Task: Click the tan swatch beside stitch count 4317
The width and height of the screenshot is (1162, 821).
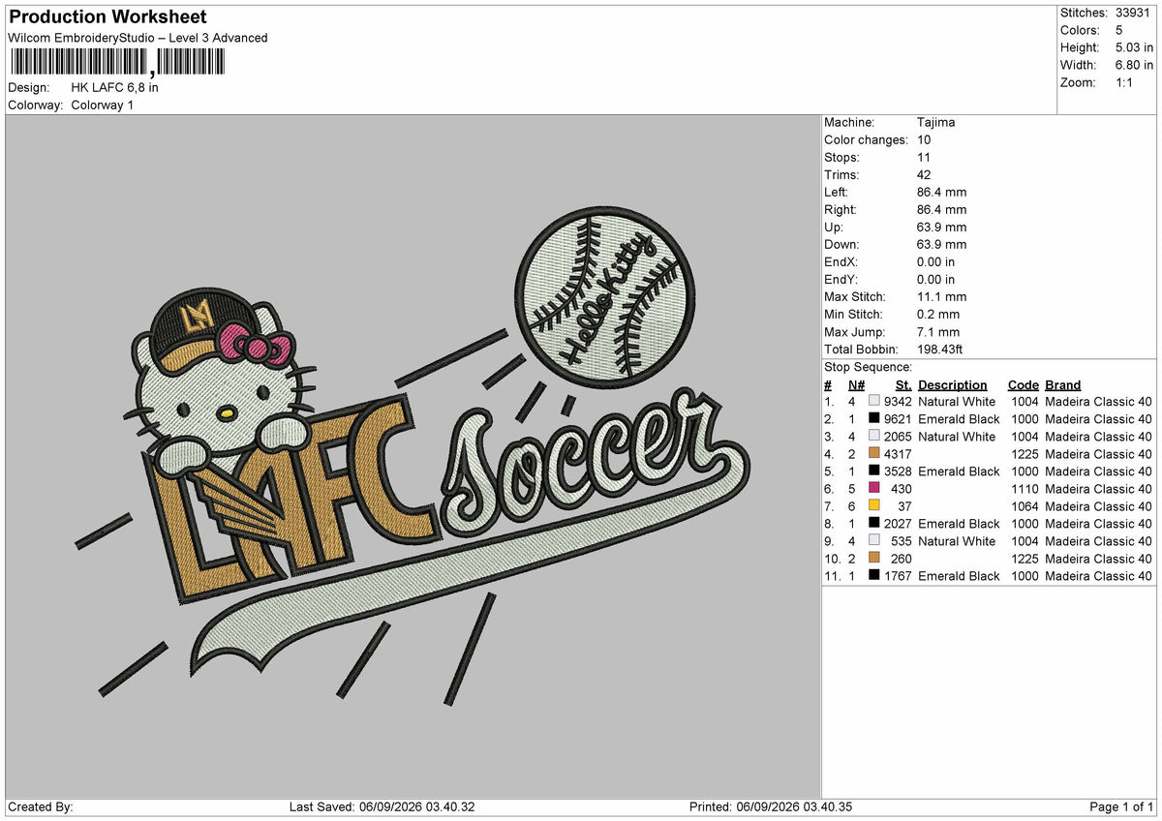Action: pyautogui.click(x=874, y=454)
